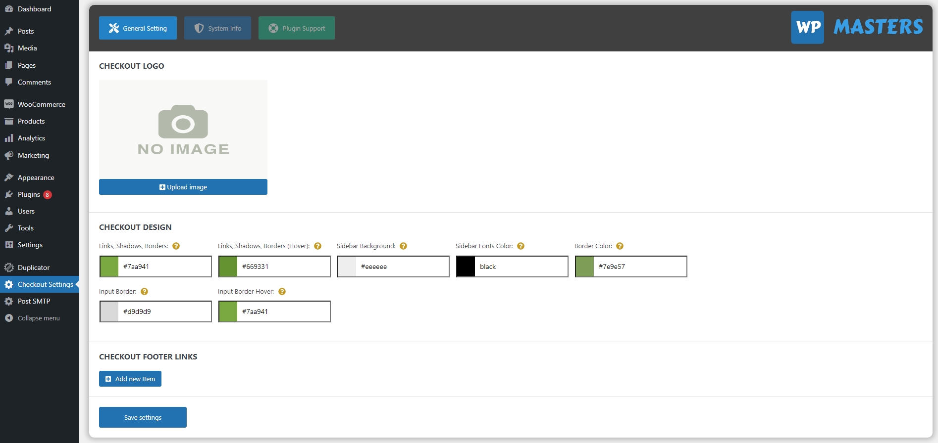Click help icon next to Input Border Hover
938x443 pixels.
tap(282, 292)
